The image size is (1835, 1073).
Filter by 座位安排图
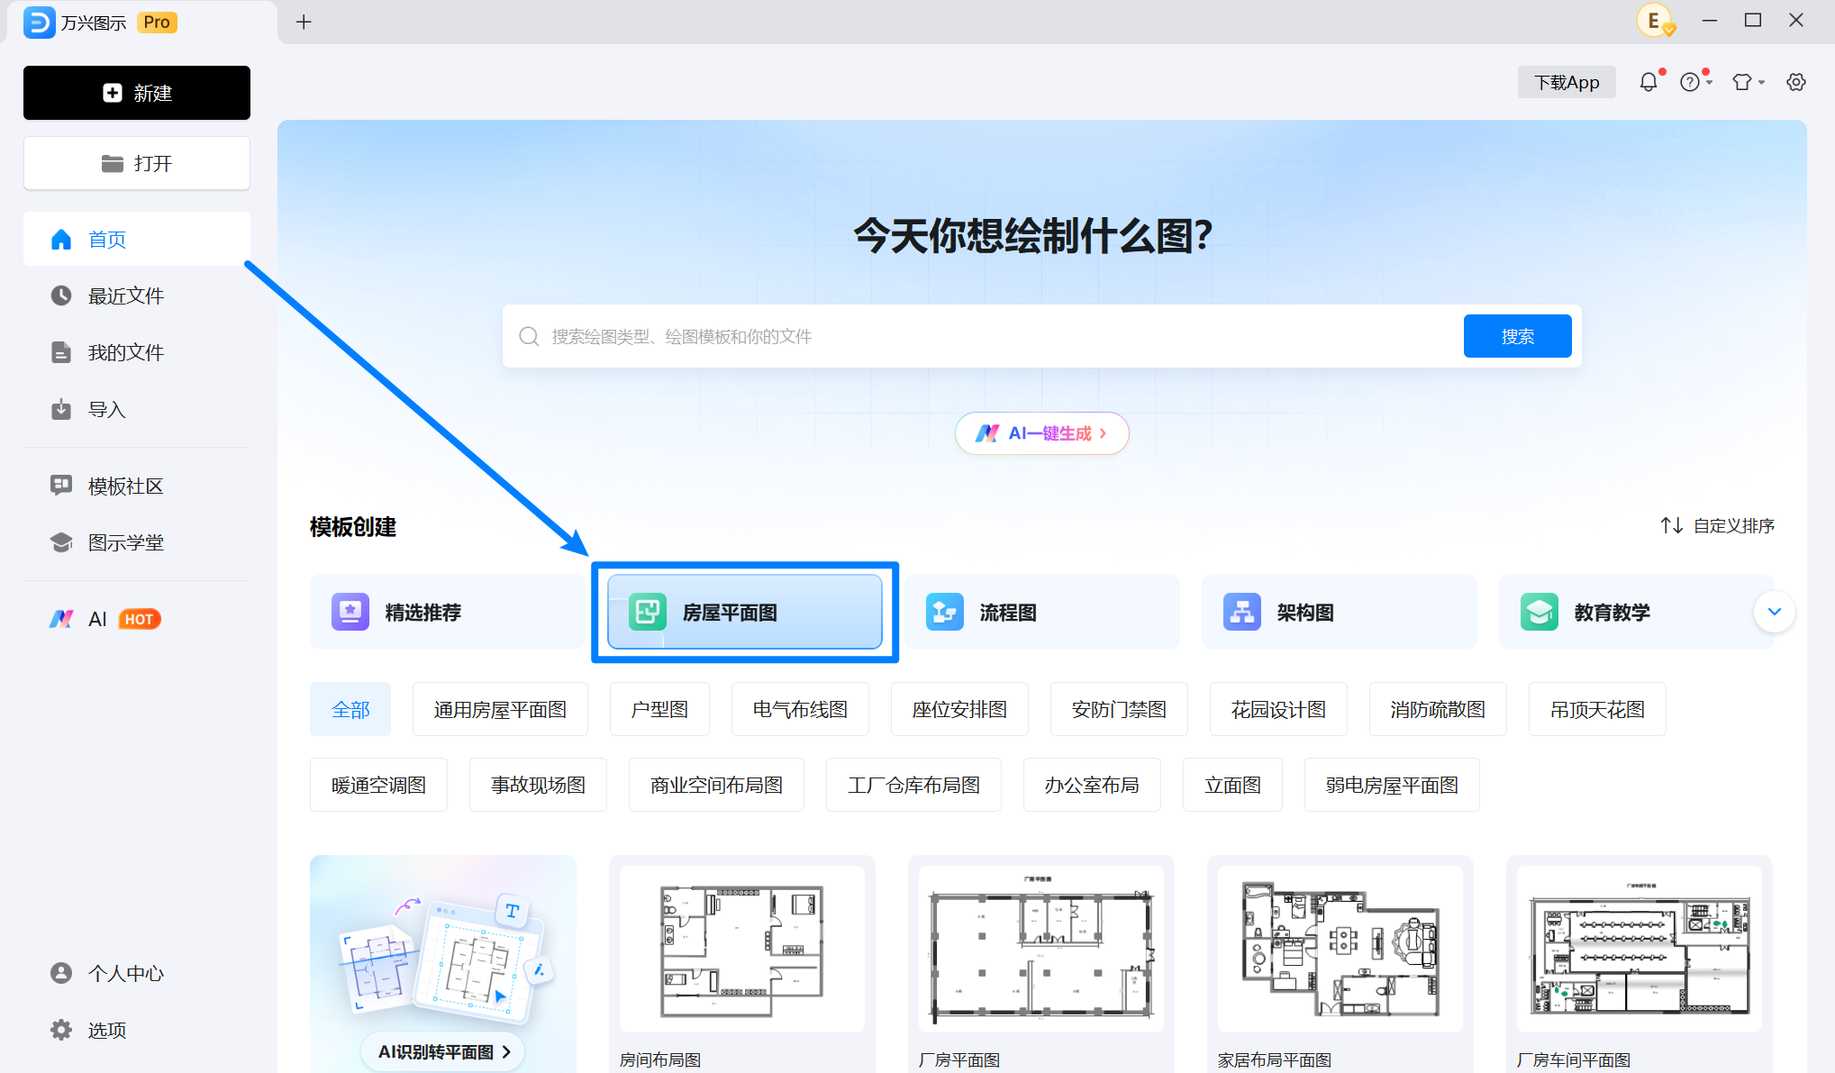(959, 709)
